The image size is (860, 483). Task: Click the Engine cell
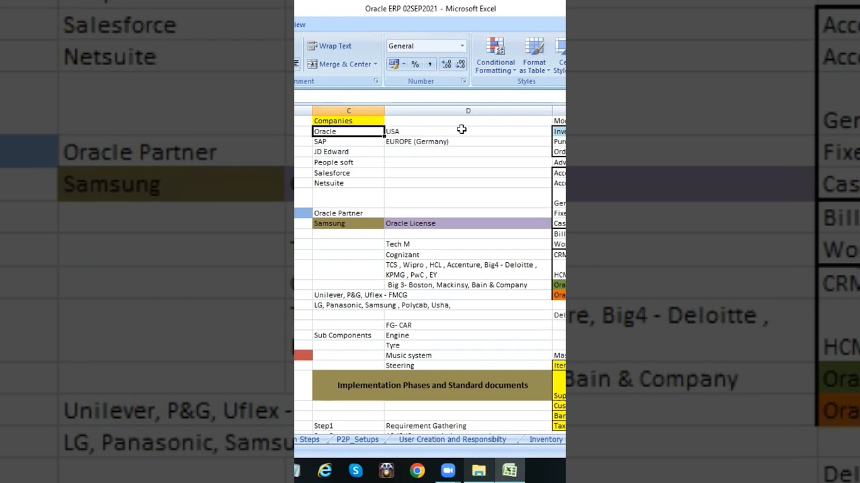click(468, 335)
